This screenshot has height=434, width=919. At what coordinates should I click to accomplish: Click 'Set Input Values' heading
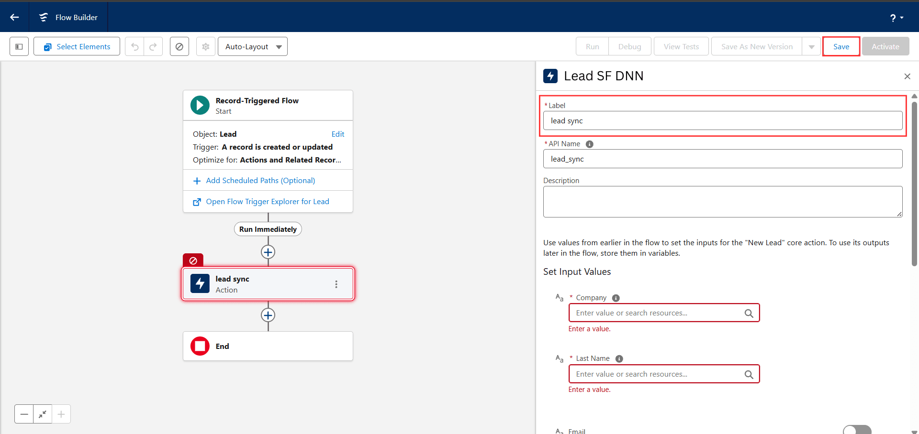[x=577, y=271]
